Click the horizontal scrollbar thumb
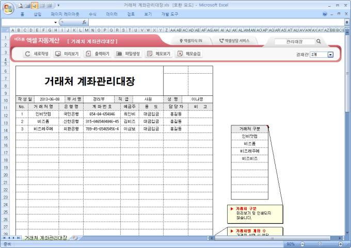The width and height of the screenshot is (351, 248). pyautogui.click(x=273, y=238)
